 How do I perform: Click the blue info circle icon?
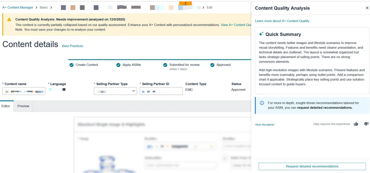[x=262, y=103]
